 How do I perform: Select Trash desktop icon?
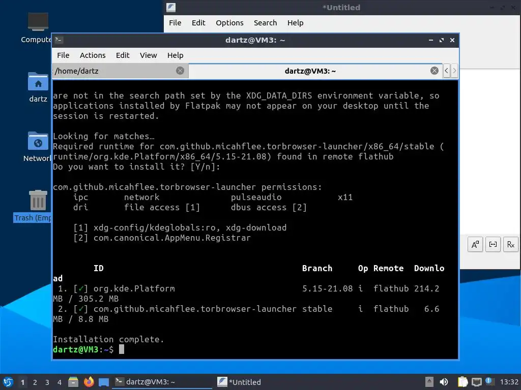[x=33, y=206]
